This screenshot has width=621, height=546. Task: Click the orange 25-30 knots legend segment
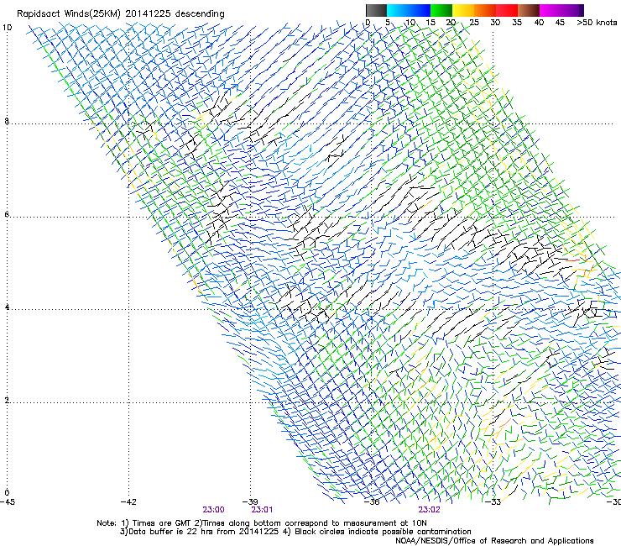485,10
